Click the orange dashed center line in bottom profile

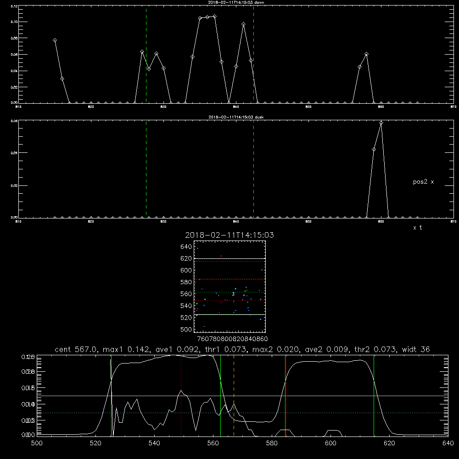234,396
